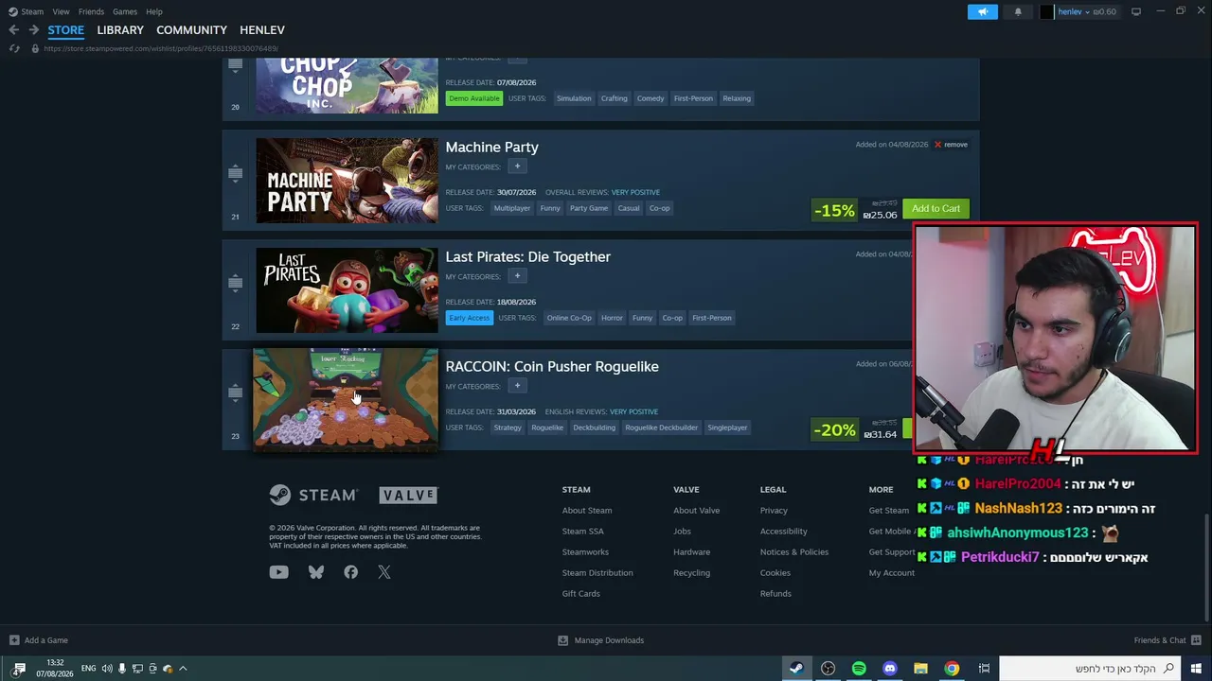Click the Early Access badge

coord(470,318)
